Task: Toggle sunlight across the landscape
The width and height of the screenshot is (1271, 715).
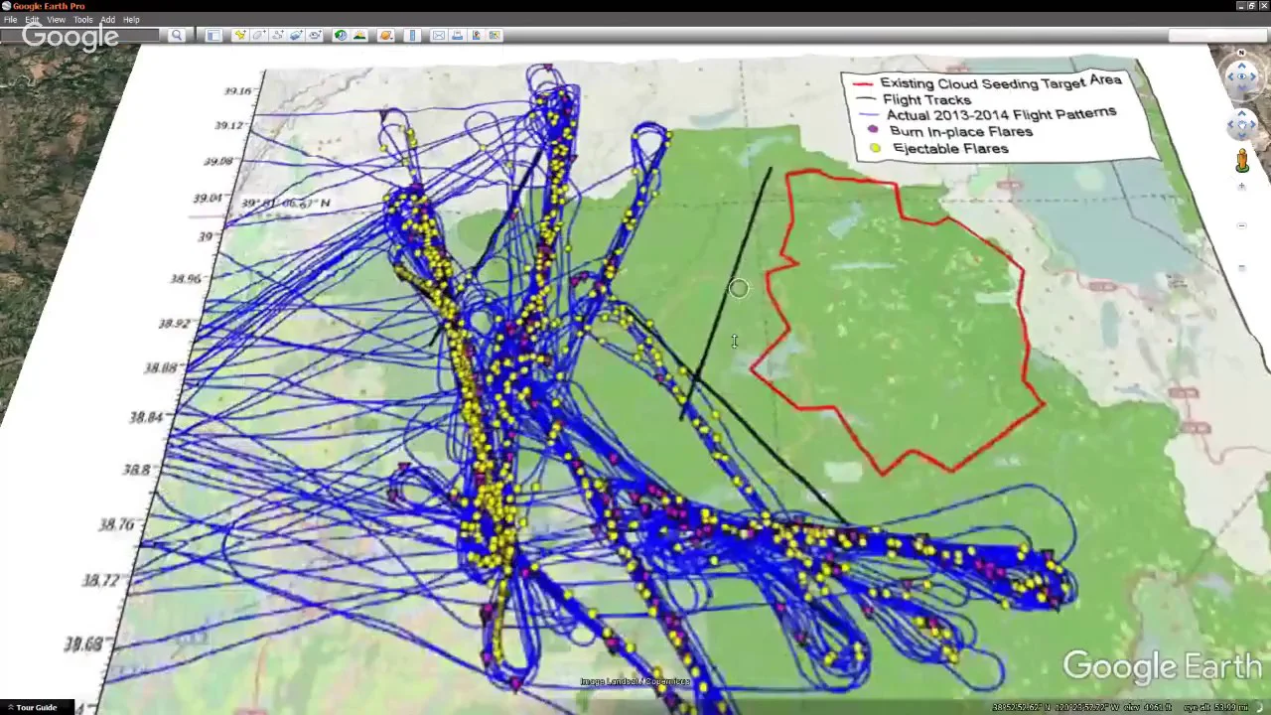Action: pos(359,36)
